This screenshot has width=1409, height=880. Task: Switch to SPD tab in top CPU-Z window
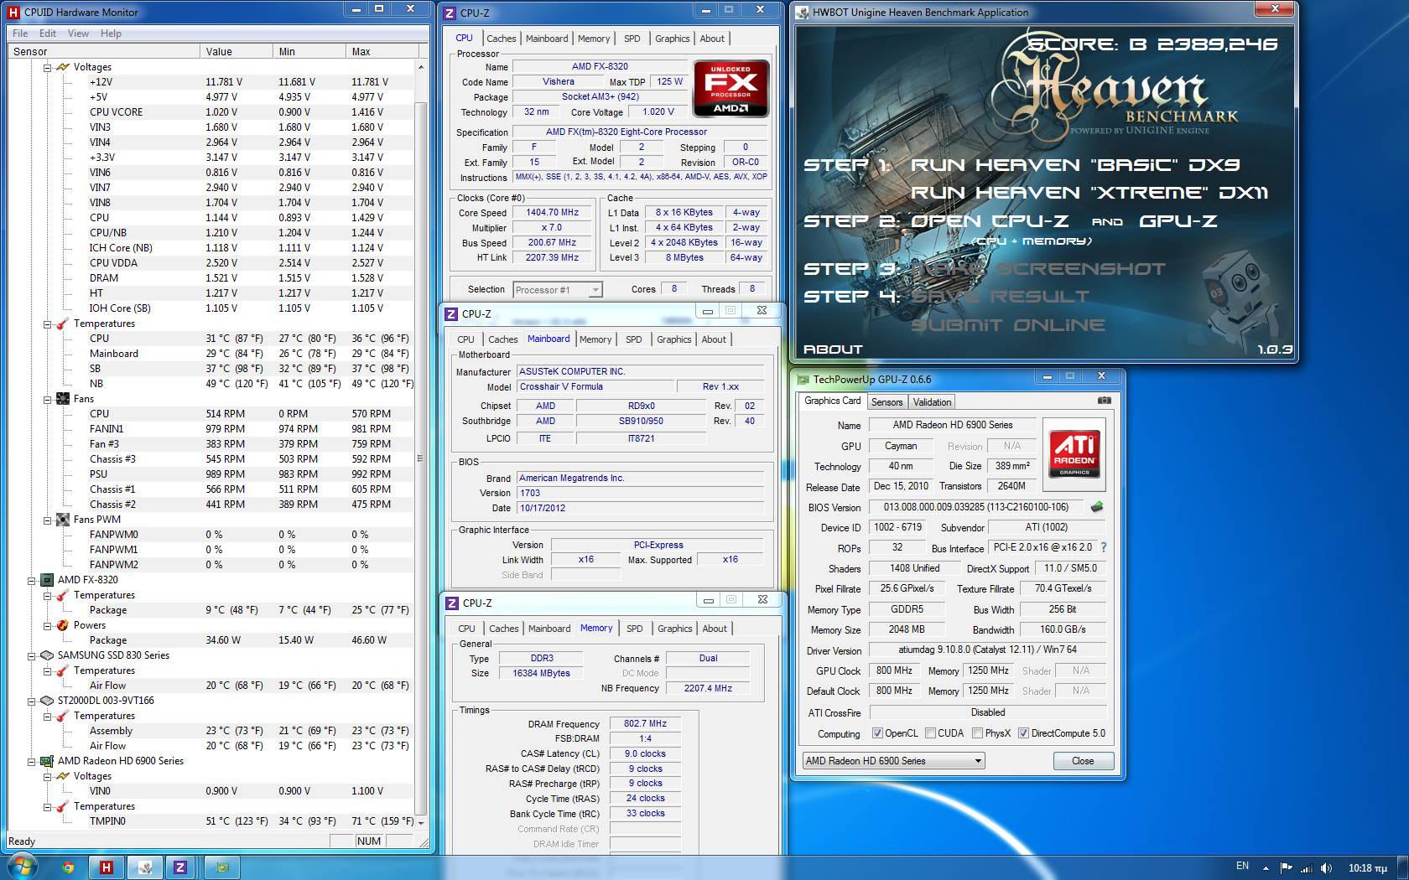click(x=632, y=39)
